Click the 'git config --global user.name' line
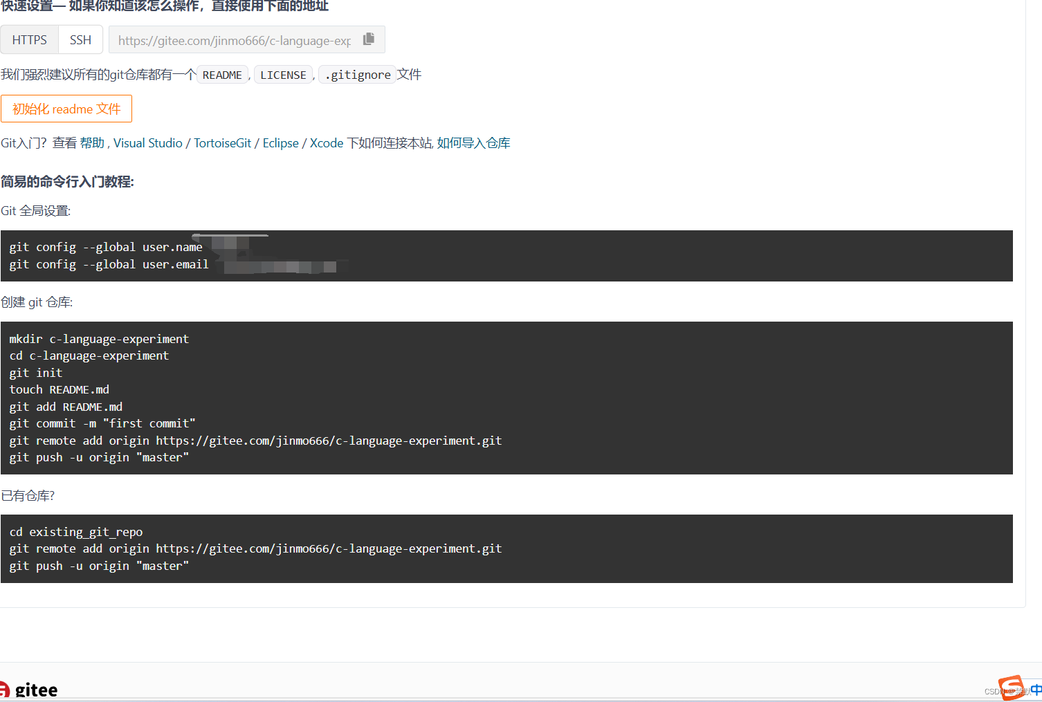Screen dimensions: 1042x702 (x=106, y=247)
